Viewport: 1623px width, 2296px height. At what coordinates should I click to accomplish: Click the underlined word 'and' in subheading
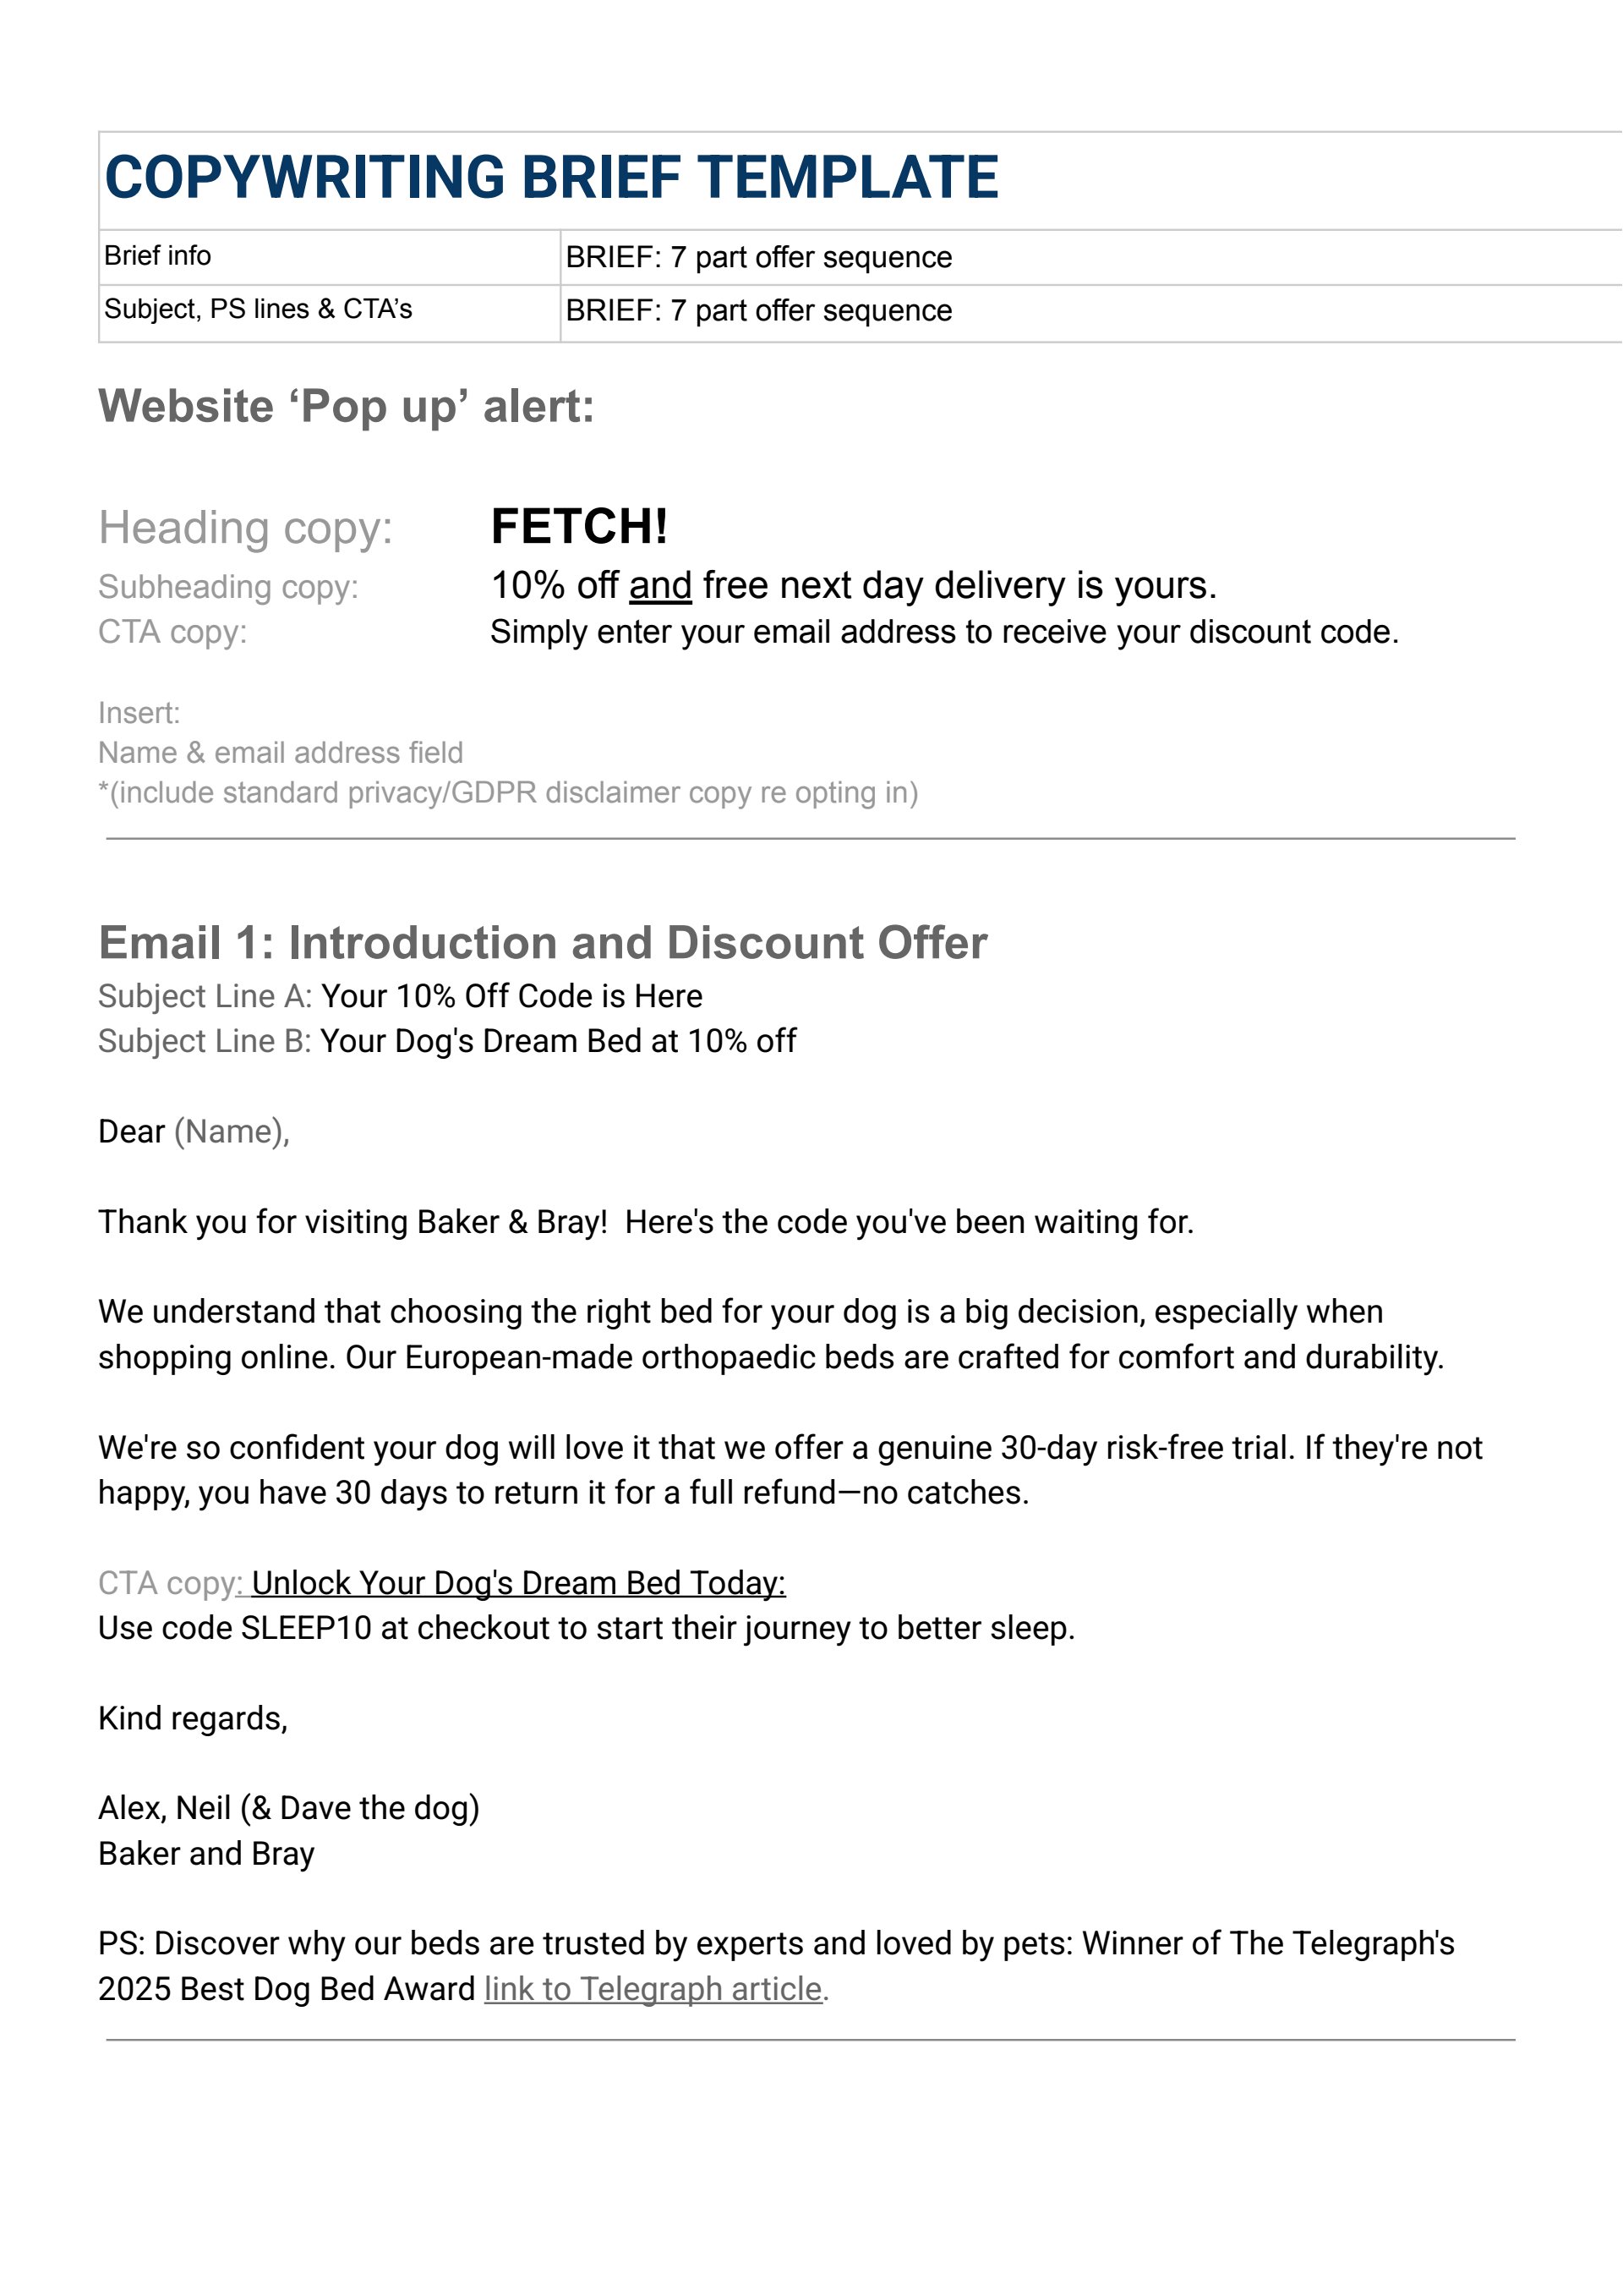(659, 586)
